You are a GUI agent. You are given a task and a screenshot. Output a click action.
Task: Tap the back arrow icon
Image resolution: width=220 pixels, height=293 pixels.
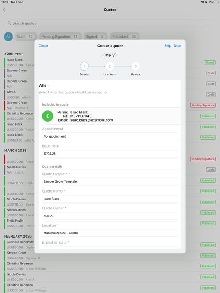pyautogui.click(x=4, y=10)
